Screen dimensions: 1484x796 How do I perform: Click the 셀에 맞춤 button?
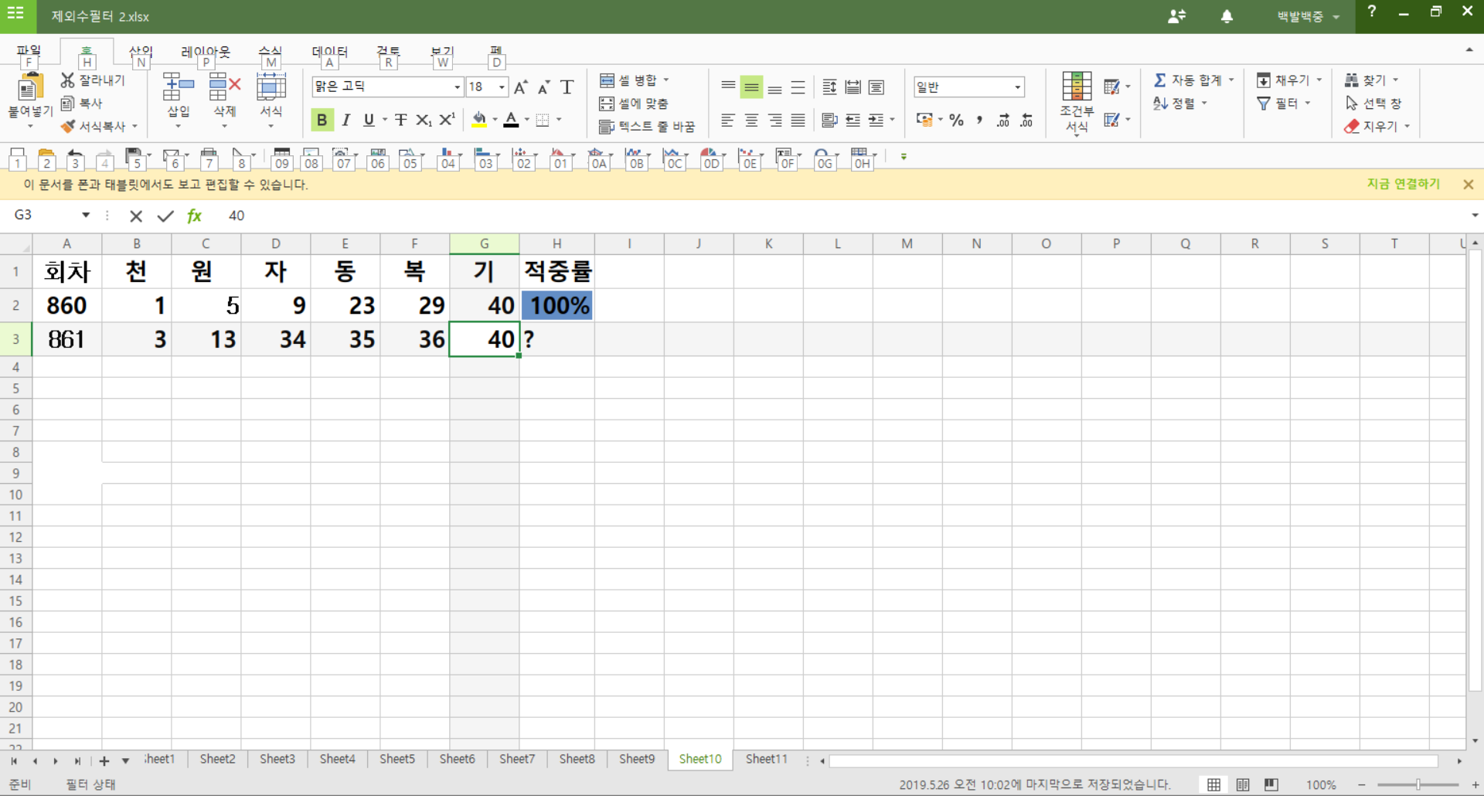(x=634, y=104)
